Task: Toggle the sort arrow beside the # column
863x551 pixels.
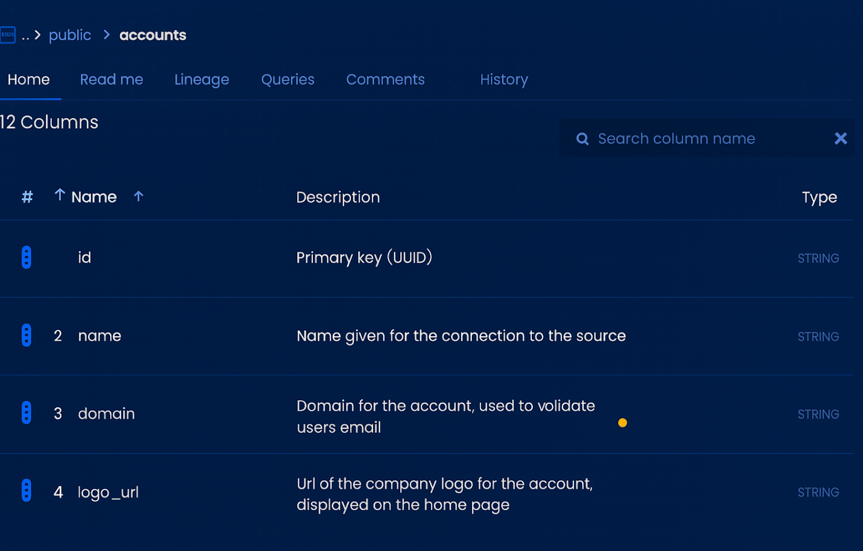Action: (59, 195)
